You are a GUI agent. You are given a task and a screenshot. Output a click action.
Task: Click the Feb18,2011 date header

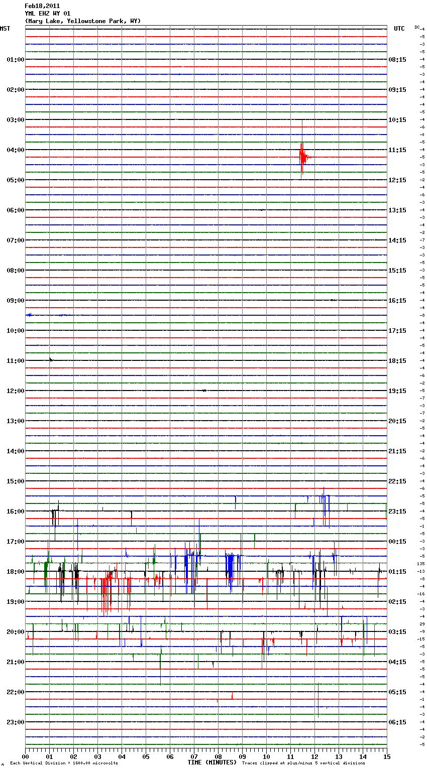[42, 6]
